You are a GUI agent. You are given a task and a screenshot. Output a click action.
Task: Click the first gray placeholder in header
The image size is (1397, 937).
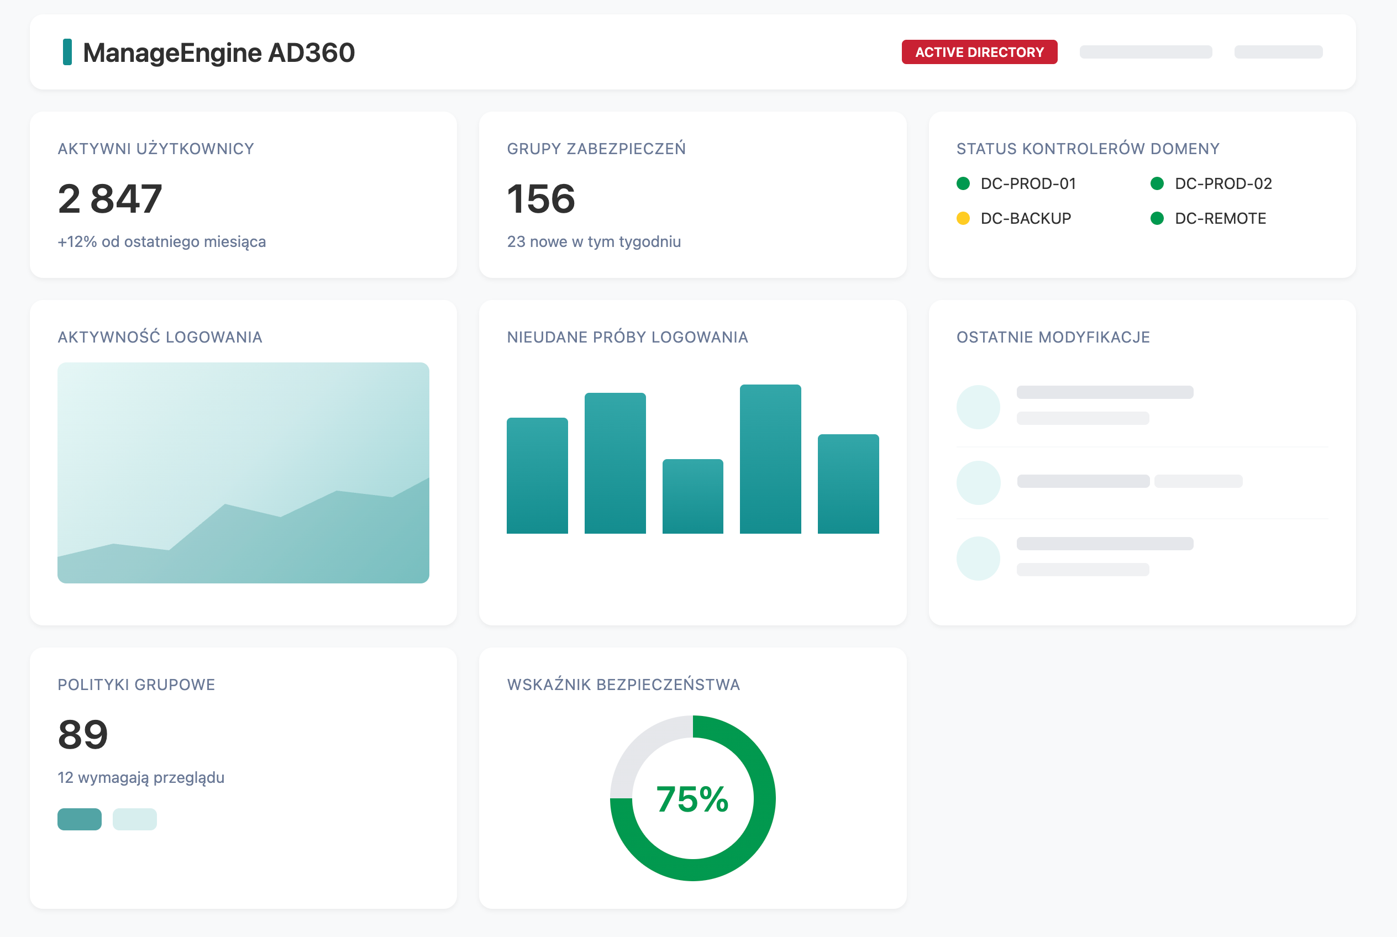click(x=1146, y=52)
